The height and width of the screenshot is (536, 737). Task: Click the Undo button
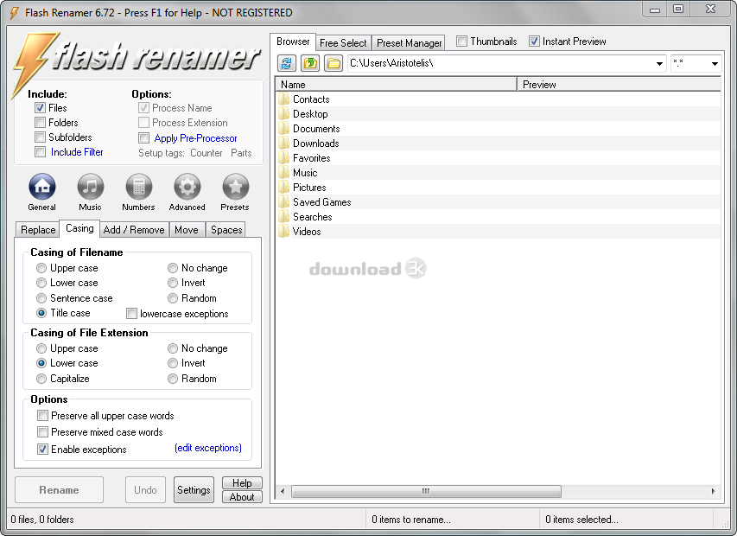coord(145,490)
